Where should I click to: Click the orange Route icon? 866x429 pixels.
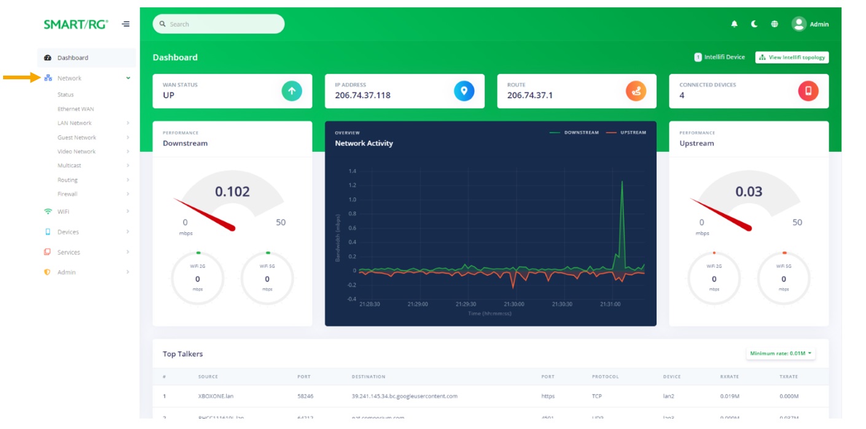tap(636, 91)
